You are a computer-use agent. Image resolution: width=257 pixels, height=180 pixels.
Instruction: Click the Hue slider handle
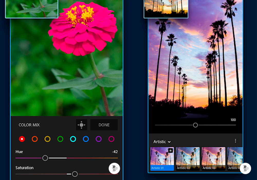(x=45, y=158)
